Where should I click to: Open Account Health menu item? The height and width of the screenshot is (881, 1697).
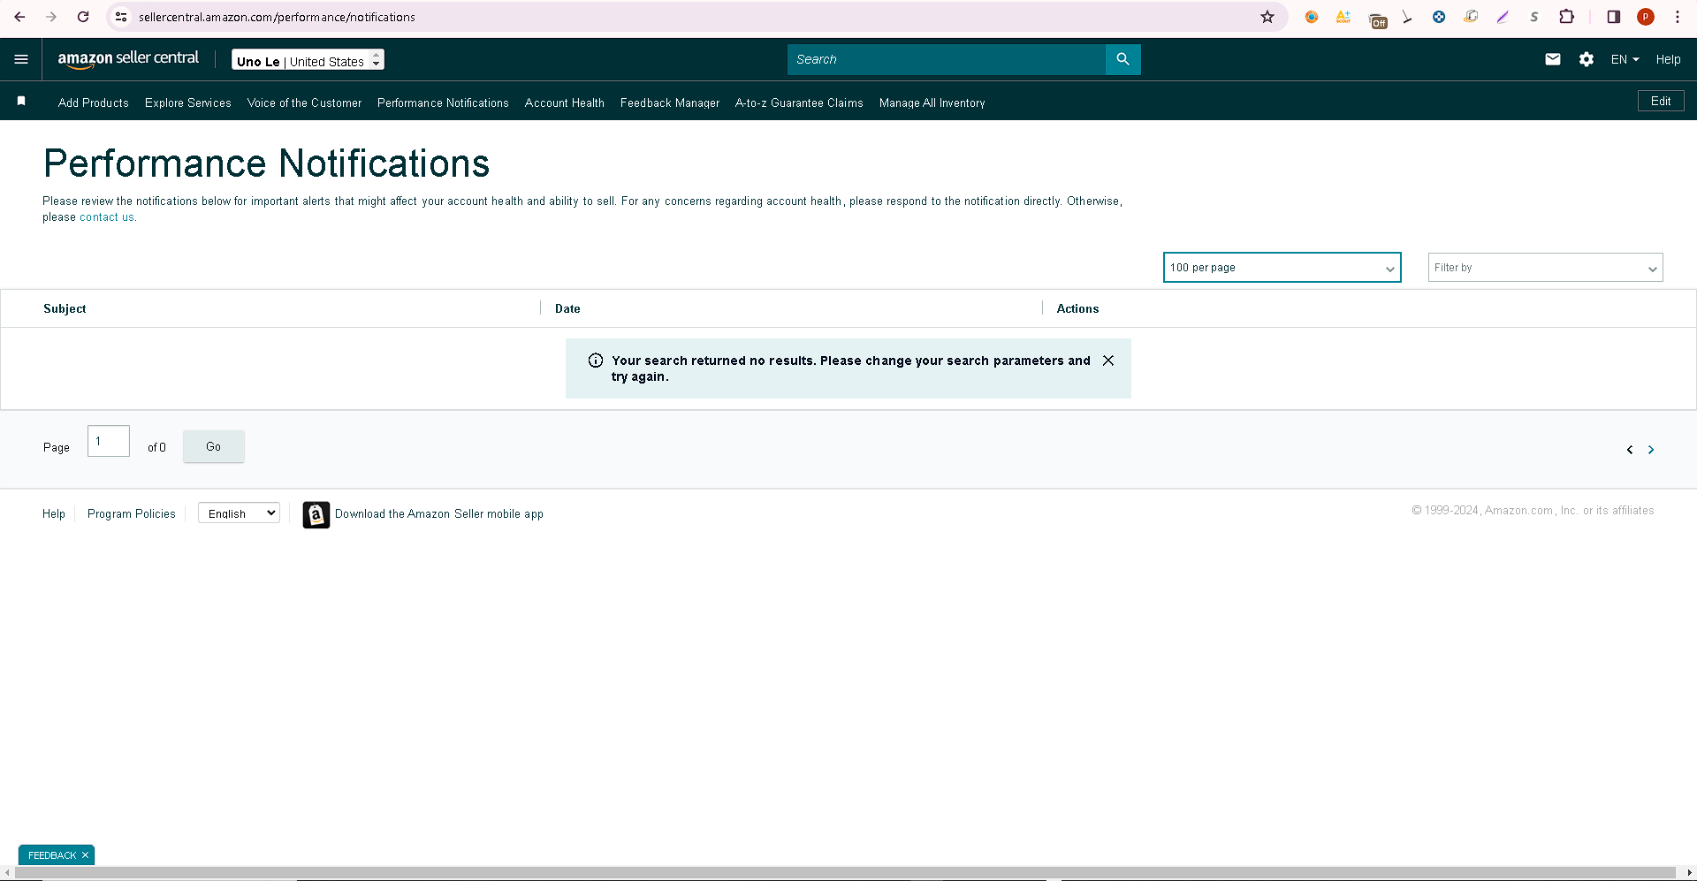[x=565, y=103]
